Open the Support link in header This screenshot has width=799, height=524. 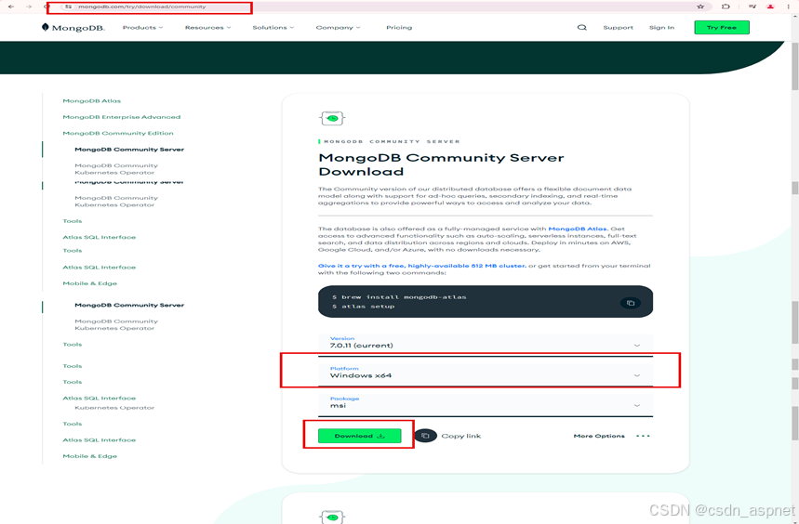coord(619,28)
